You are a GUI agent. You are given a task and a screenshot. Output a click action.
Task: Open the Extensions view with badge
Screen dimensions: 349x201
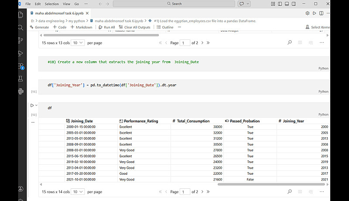[21, 66]
